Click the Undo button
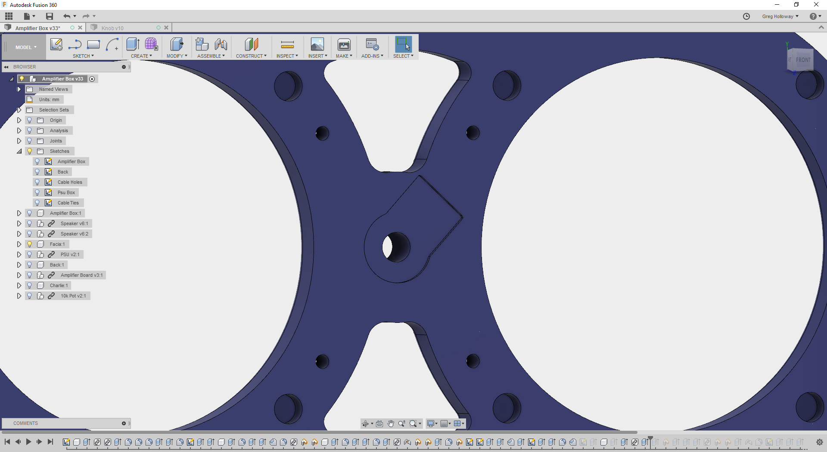The image size is (827, 452). tap(67, 16)
